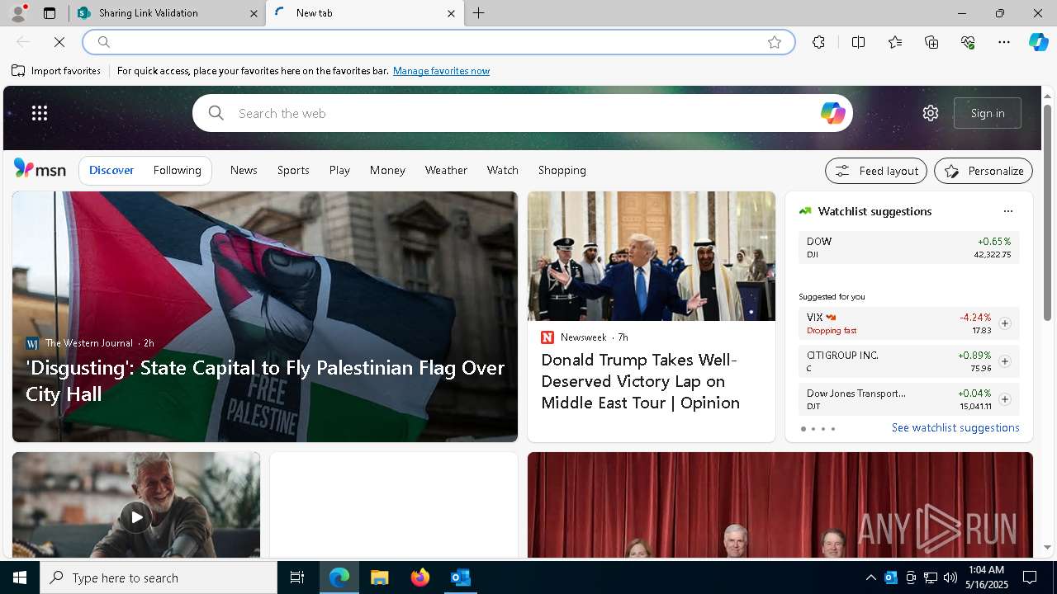Open Settings and more ellipsis menu

[x=1004, y=42]
